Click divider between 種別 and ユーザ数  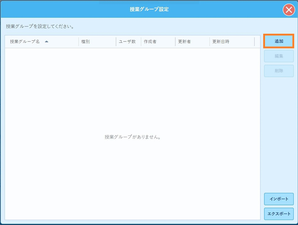click(x=116, y=42)
